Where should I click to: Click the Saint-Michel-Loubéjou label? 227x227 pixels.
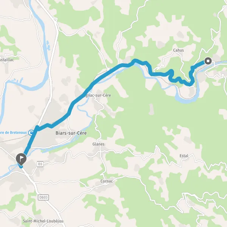pyautogui.click(x=43, y=221)
